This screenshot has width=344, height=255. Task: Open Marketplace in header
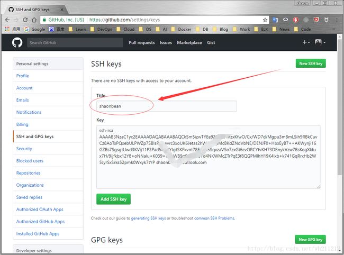(189, 42)
